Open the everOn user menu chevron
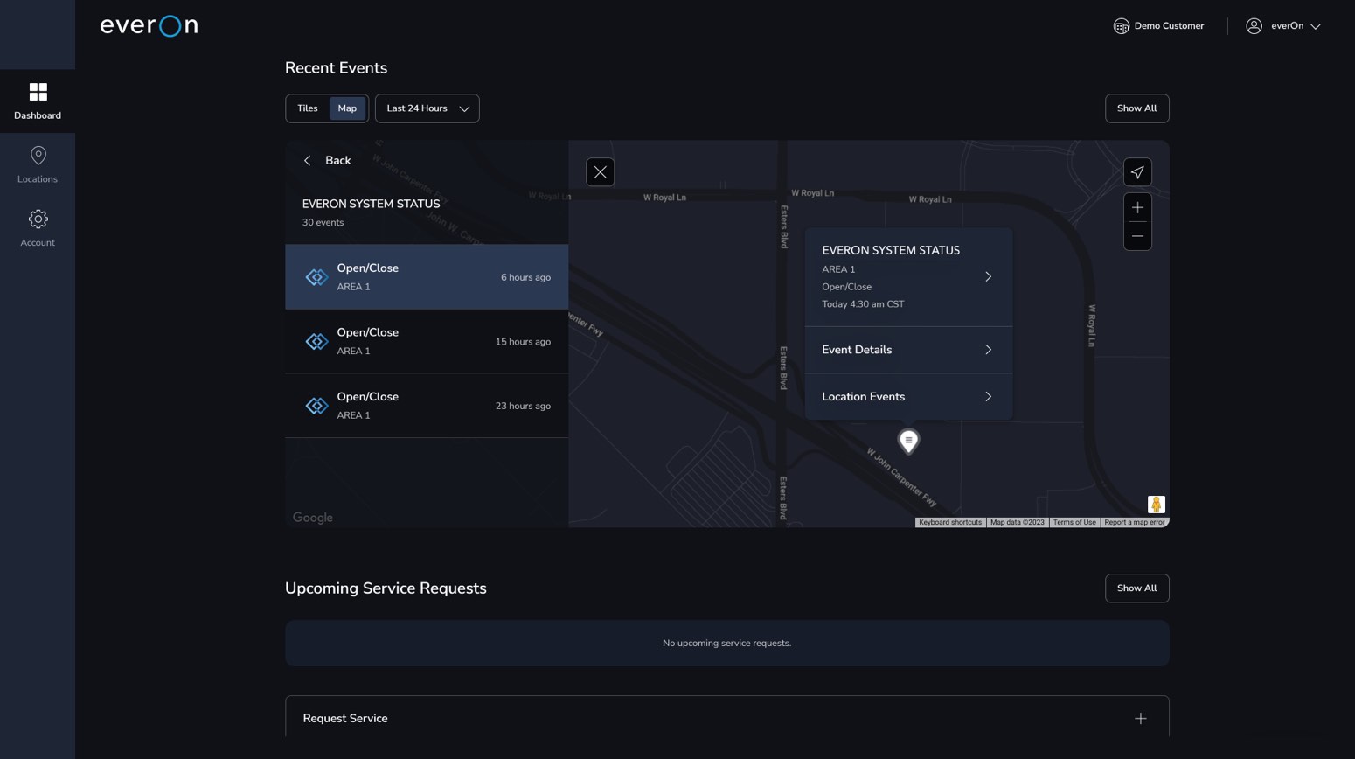Screen dimensions: 1355x759 (x=1315, y=26)
